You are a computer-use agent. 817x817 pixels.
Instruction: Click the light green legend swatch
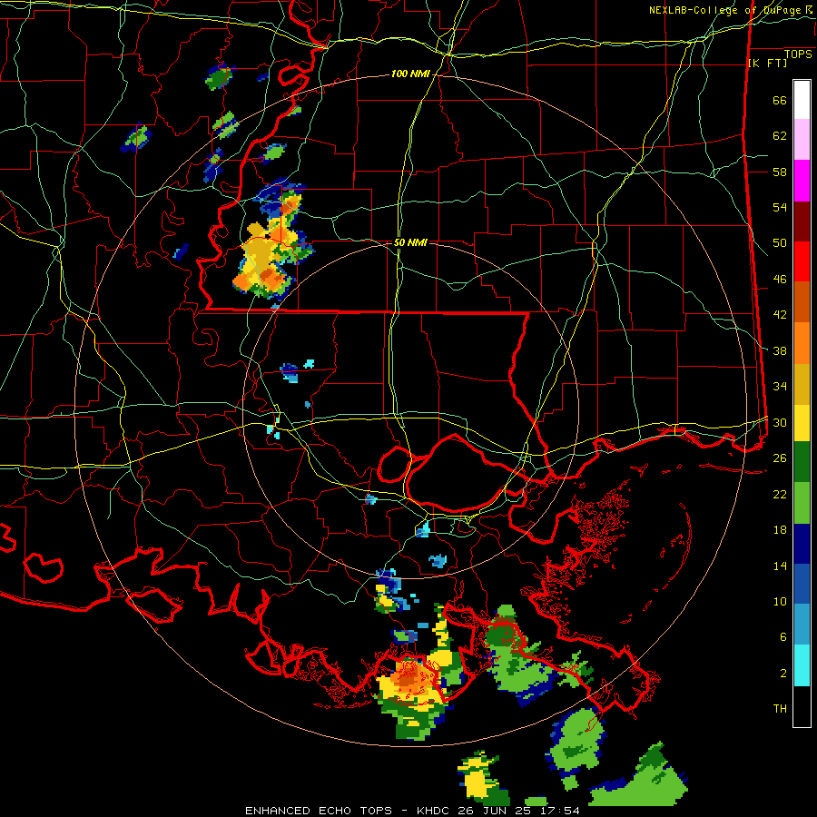(802, 503)
